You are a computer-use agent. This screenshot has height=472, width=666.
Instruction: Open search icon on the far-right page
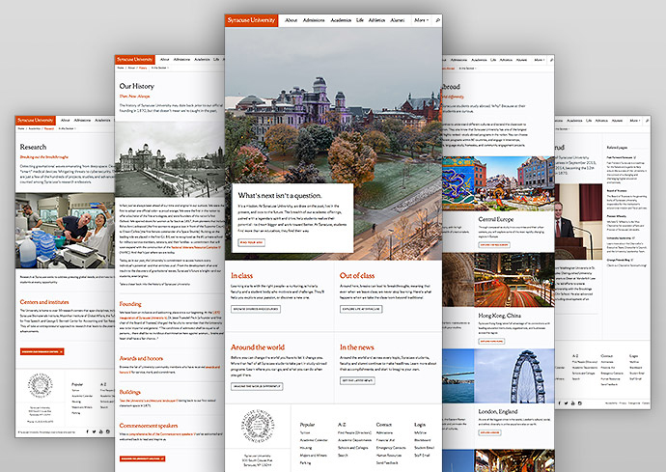647,121
